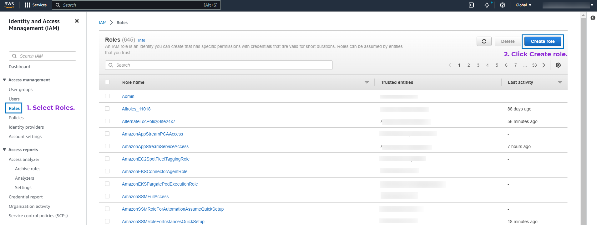This screenshot has height=225, width=597.
Task: Click the AWS logo home icon
Action: pos(9,5)
